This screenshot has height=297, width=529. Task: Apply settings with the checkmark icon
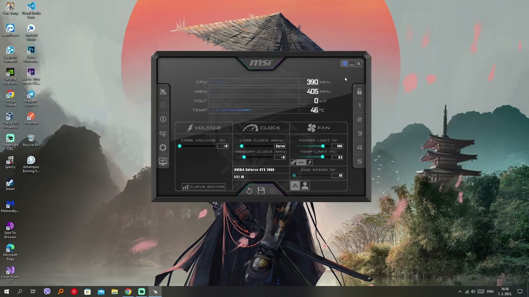[273, 191]
